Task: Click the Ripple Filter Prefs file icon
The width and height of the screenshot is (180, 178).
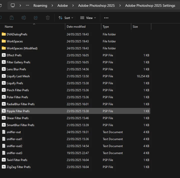Action: pyautogui.click(x=4, y=111)
